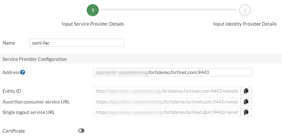Click the progress line between wizard steps

(169, 10)
